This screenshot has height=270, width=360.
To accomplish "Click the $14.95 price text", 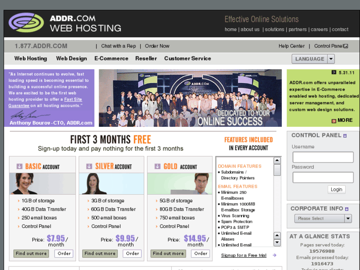I will click(x=195, y=238).
